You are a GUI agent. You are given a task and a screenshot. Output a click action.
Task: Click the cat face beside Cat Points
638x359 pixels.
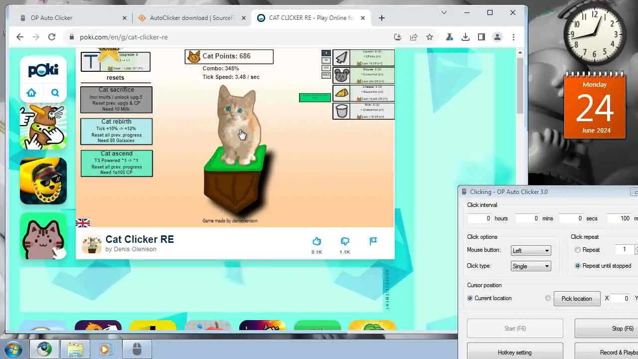193,56
